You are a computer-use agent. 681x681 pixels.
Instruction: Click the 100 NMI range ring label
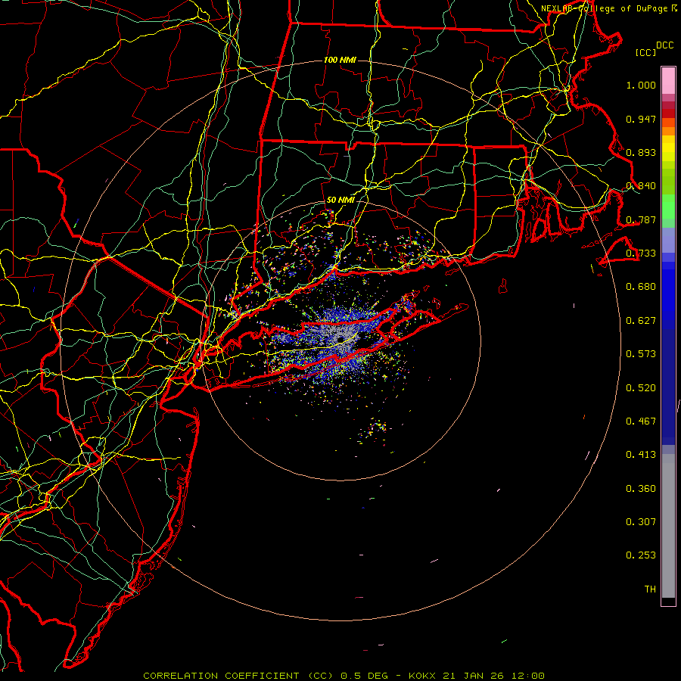[x=340, y=60]
